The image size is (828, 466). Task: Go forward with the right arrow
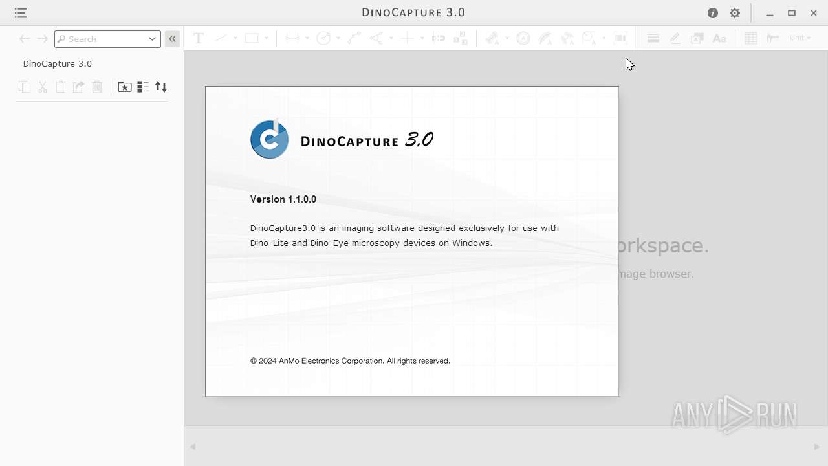point(43,39)
